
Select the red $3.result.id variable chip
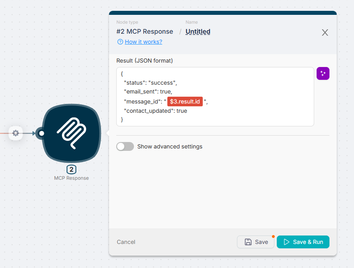pyautogui.click(x=185, y=101)
